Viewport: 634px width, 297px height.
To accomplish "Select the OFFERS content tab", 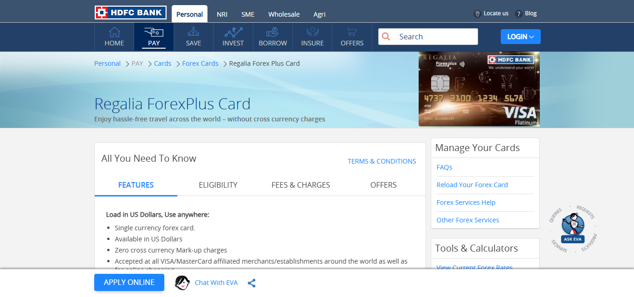I will click(x=383, y=185).
